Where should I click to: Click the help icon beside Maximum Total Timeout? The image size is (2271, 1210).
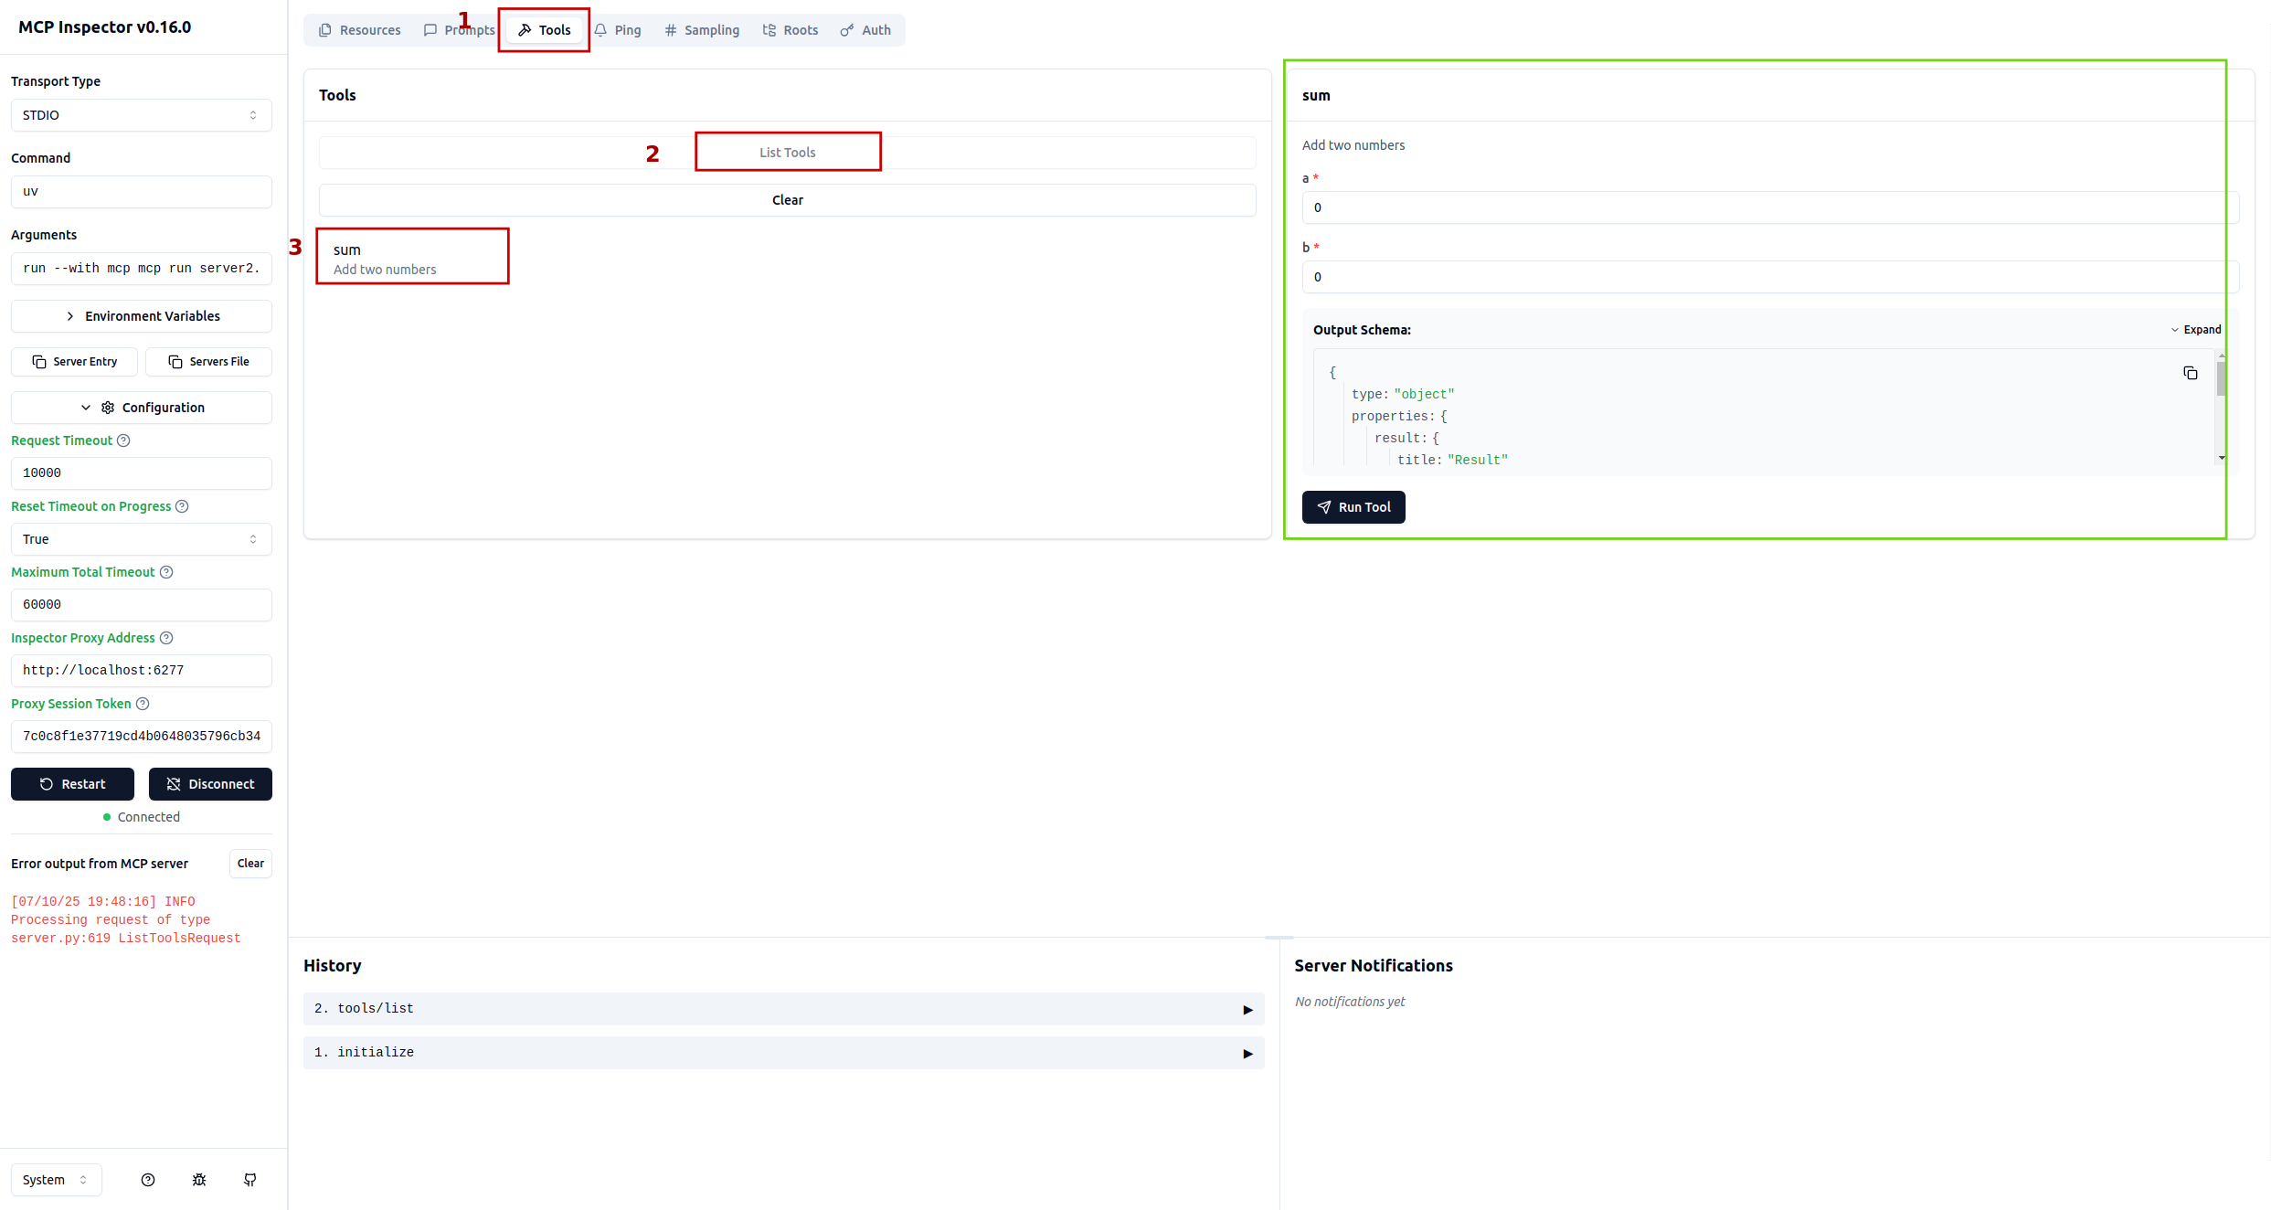166,572
